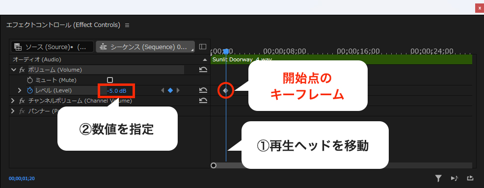This screenshot has width=484, height=188.
Task: Click play only audio for this clip
Action: tap(454, 178)
